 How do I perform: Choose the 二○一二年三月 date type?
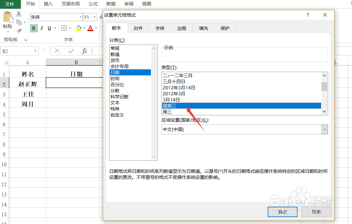[x=242, y=75]
